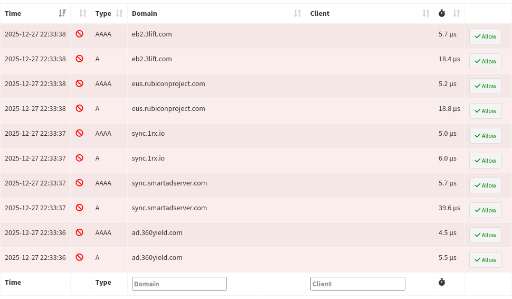The width and height of the screenshot is (512, 299).
Task: Sort by the status column arrows
Action: [x=83, y=13]
